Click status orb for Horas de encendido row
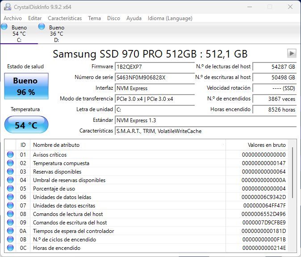Viewport: 301px width, 257px height. pyautogui.click(x=10, y=248)
